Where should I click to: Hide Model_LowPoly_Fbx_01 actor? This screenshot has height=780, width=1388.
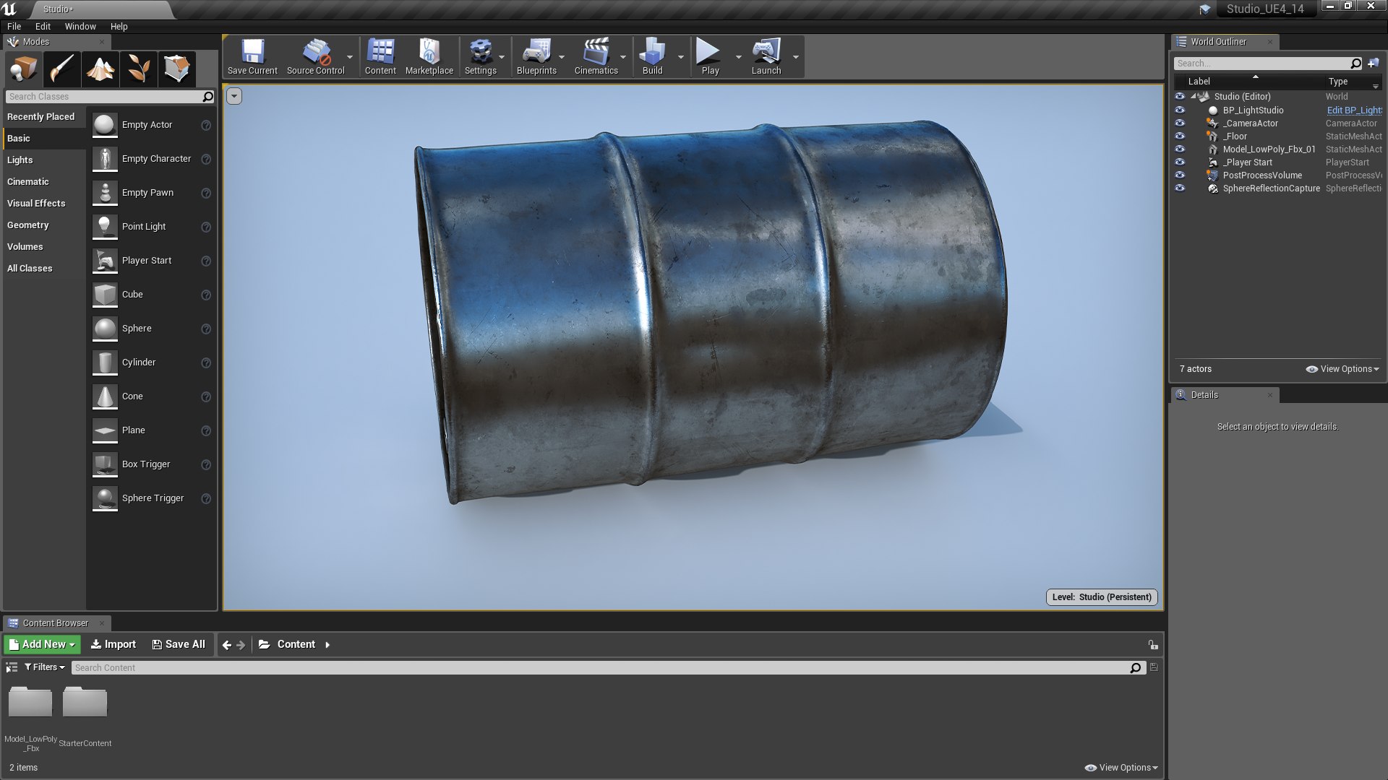[1180, 149]
